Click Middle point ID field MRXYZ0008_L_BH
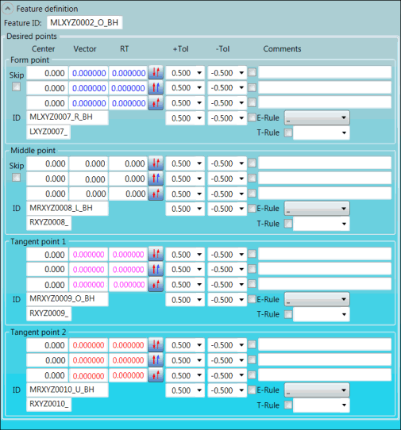 [67, 209]
